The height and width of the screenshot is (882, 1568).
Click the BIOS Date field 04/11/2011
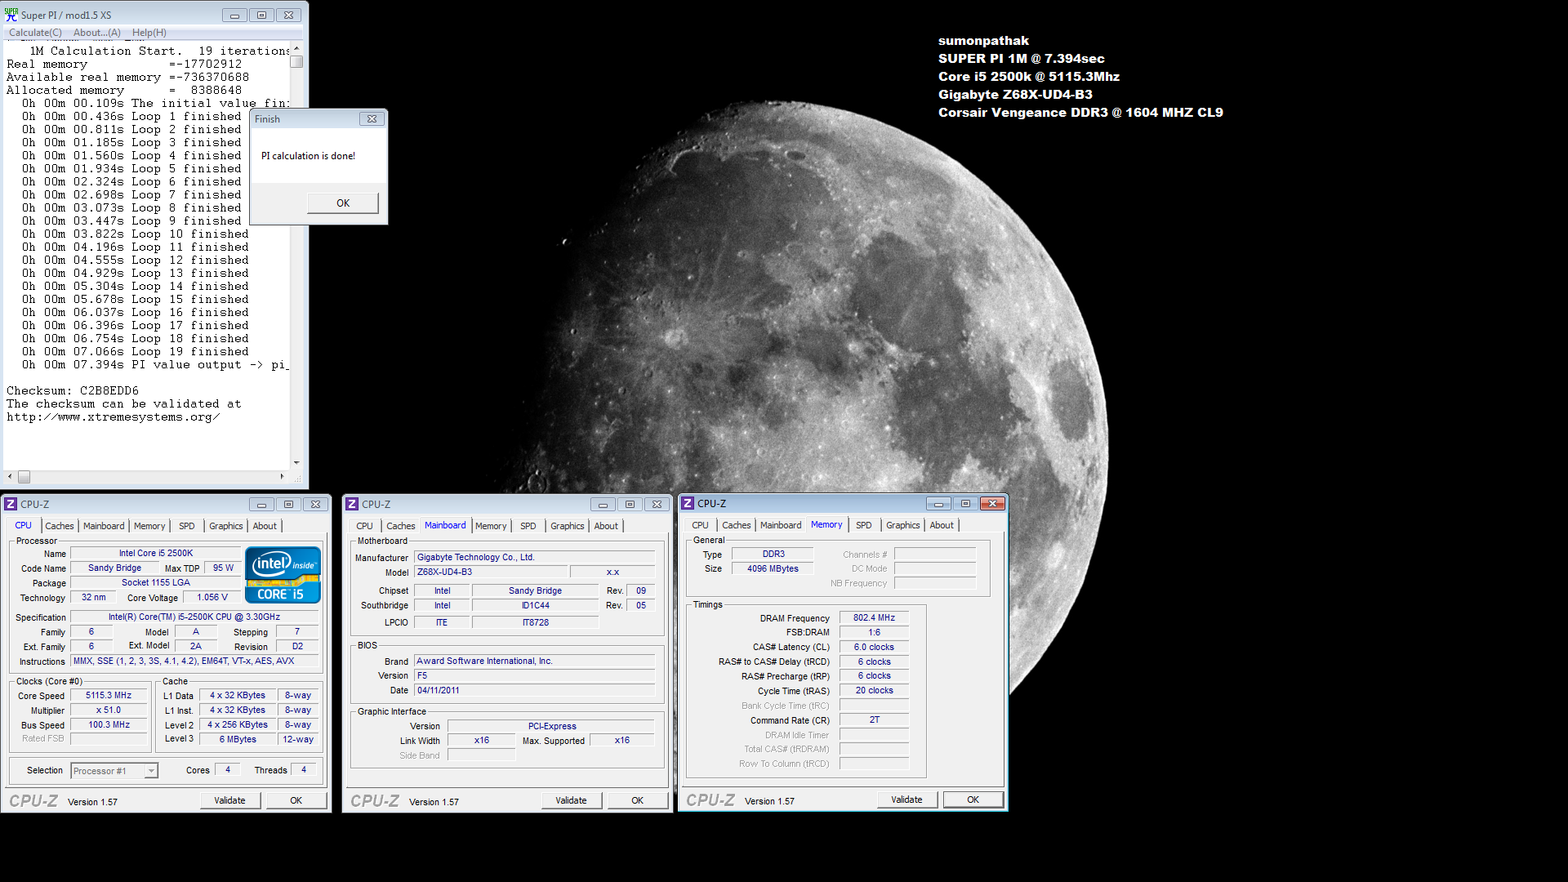pos(535,690)
